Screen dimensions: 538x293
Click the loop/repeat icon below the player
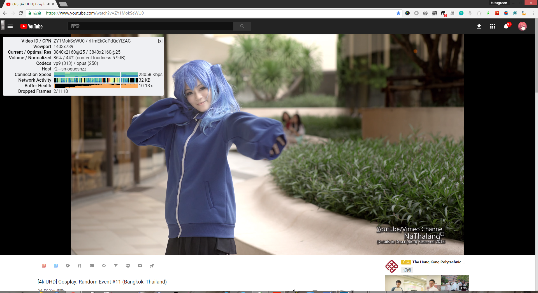104,266
